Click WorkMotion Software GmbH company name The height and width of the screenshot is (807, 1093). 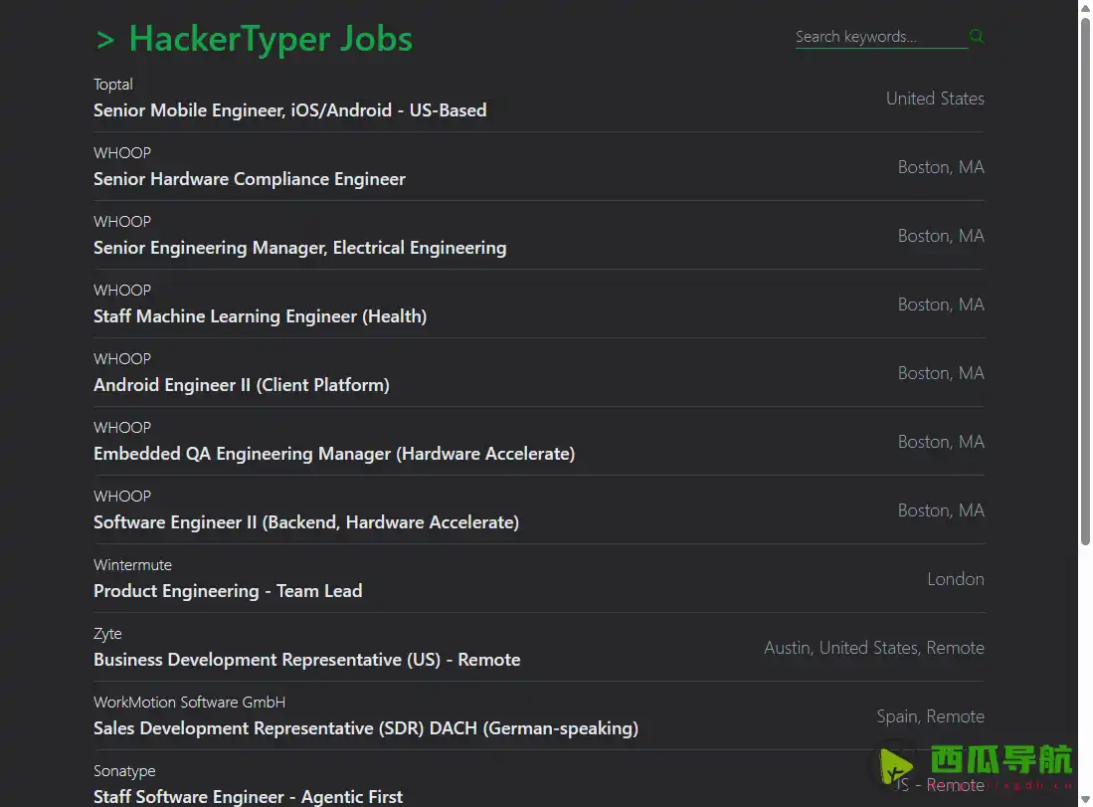(190, 703)
